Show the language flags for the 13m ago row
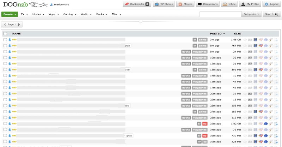The width and height of the screenshot is (282, 147). (260, 70)
